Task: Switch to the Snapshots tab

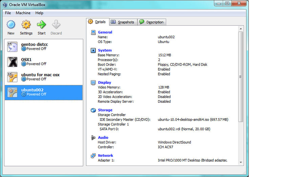Action: pos(123,22)
